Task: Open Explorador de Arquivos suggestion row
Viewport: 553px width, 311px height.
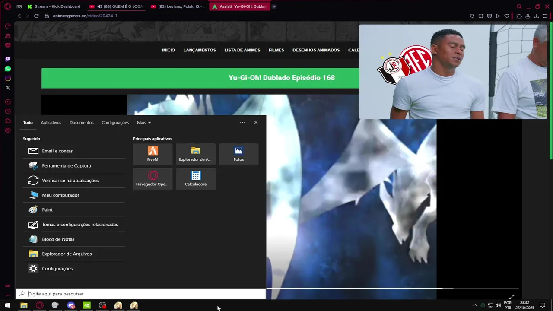Action: pos(74,254)
